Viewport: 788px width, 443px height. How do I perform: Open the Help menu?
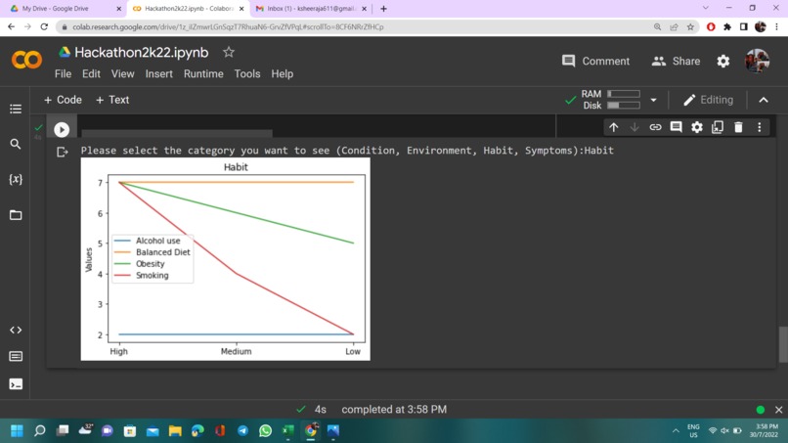(283, 74)
